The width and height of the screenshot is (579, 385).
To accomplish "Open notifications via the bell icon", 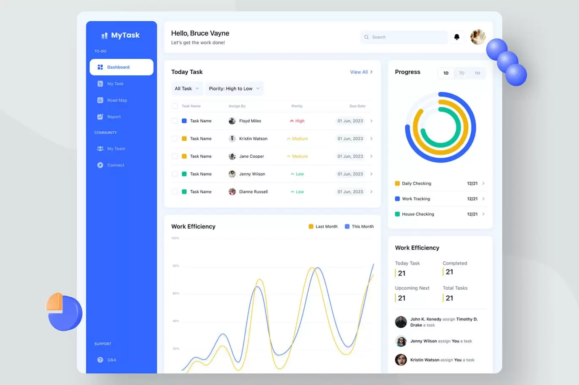I will [x=457, y=37].
